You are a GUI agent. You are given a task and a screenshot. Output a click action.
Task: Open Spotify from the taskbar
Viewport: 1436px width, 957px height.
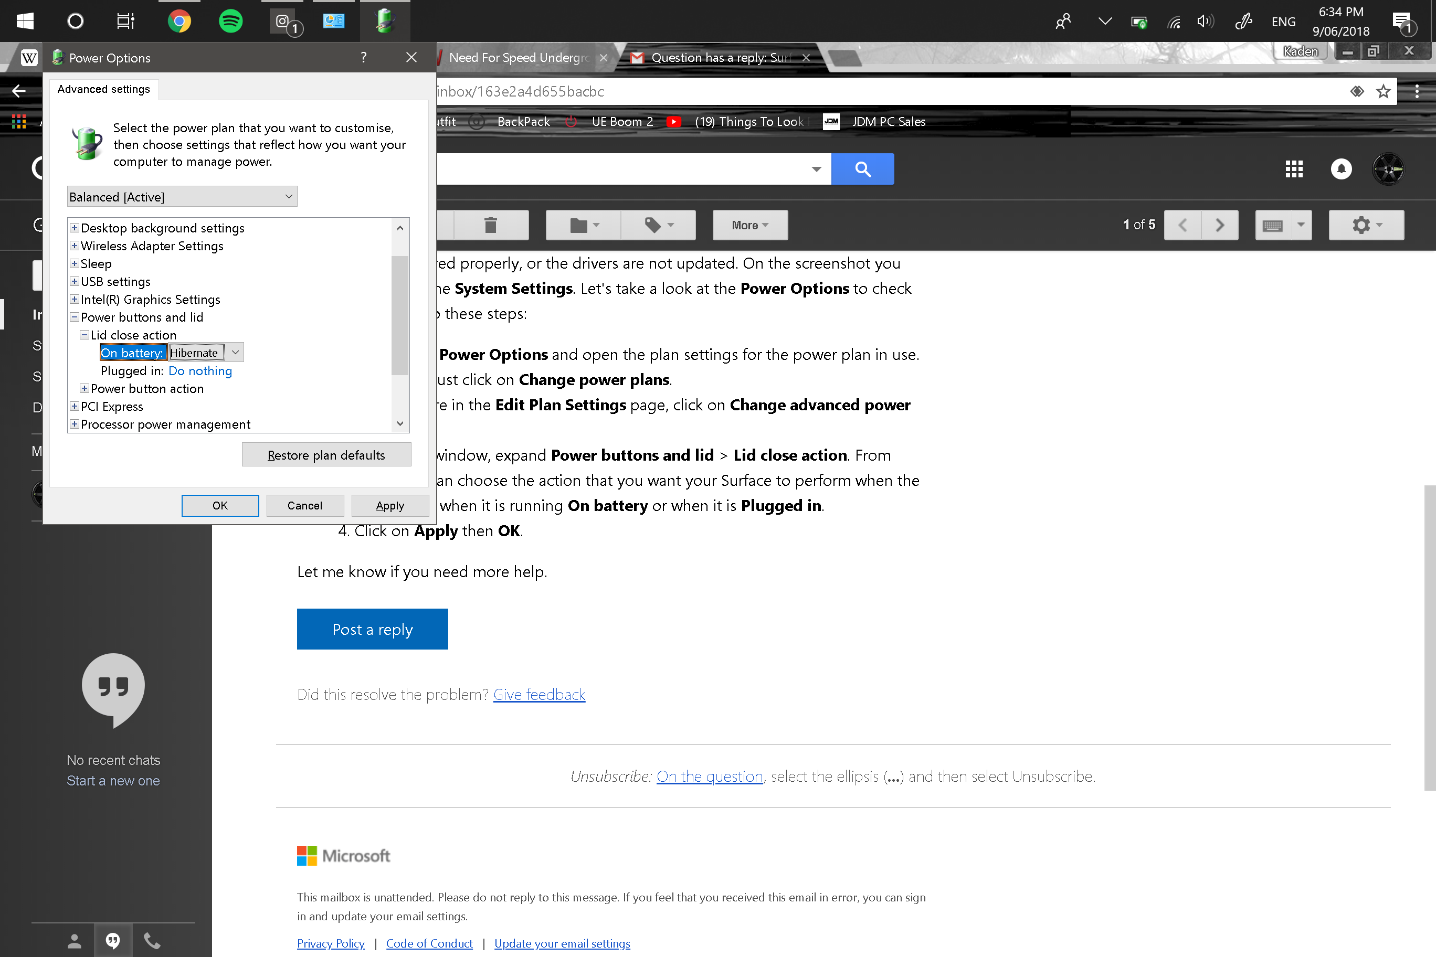click(230, 22)
